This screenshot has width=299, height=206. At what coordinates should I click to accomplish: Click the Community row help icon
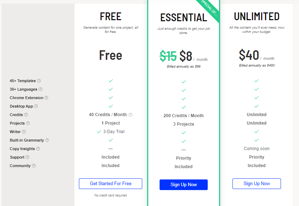[34, 166]
